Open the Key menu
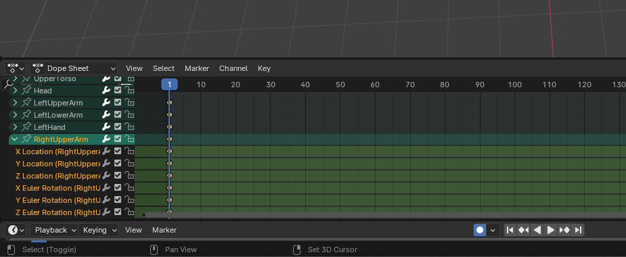The width and height of the screenshot is (626, 257). point(264,68)
